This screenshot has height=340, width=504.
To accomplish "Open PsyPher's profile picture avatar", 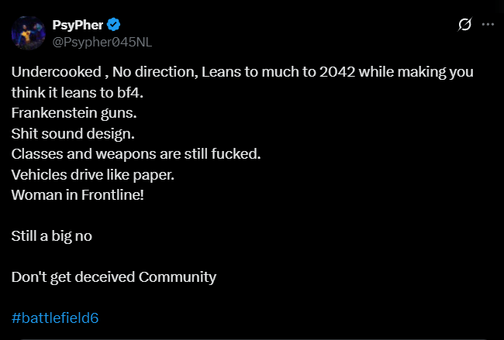I will (x=28, y=33).
